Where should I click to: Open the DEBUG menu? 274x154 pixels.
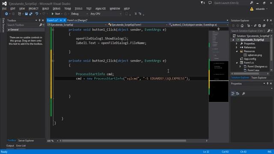(57, 9)
